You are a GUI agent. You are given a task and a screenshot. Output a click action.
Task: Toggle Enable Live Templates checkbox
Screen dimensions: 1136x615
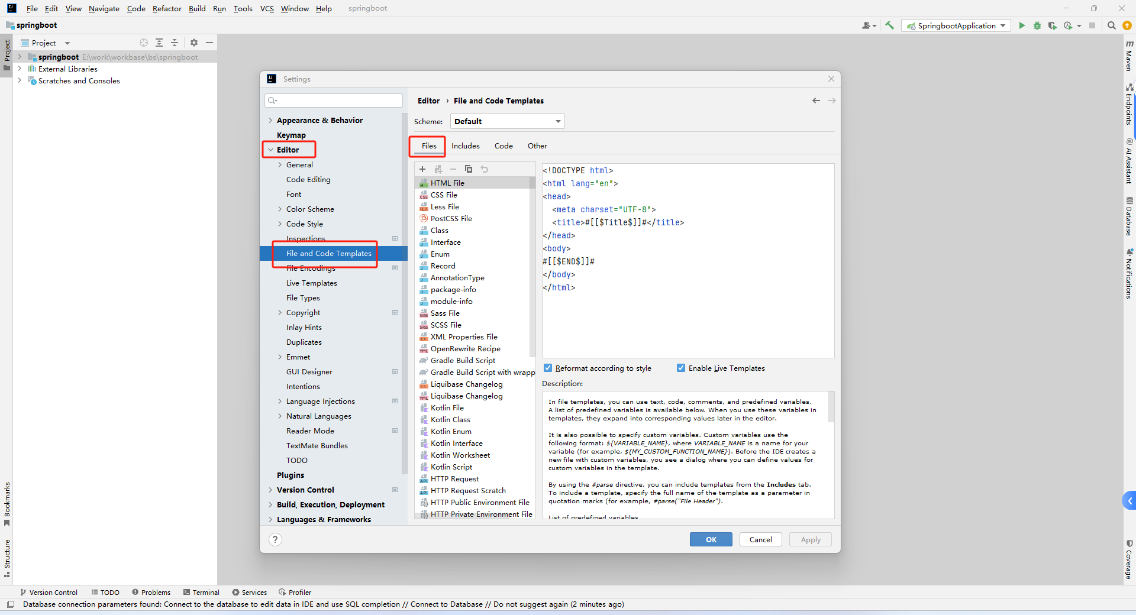click(x=681, y=368)
